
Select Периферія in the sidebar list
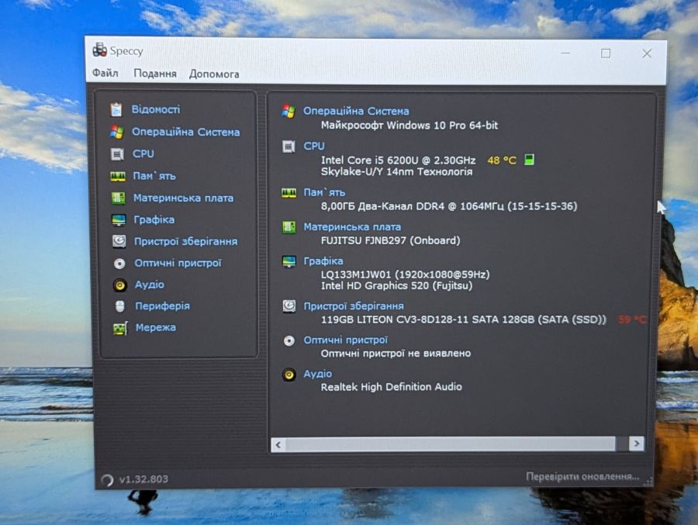pyautogui.click(x=163, y=306)
